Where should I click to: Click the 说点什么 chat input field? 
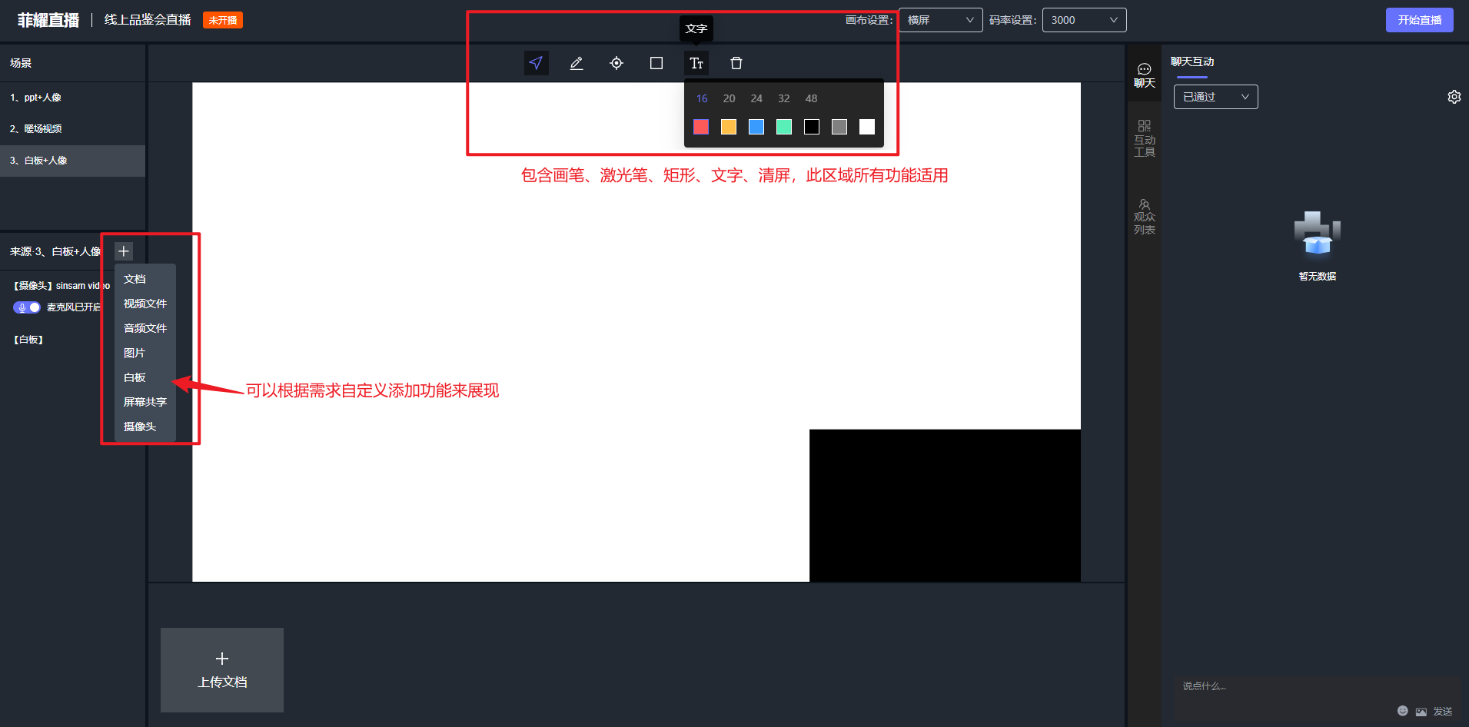tap(1268, 686)
